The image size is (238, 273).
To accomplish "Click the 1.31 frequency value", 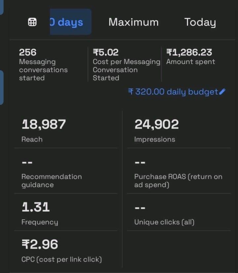I will (36, 207).
